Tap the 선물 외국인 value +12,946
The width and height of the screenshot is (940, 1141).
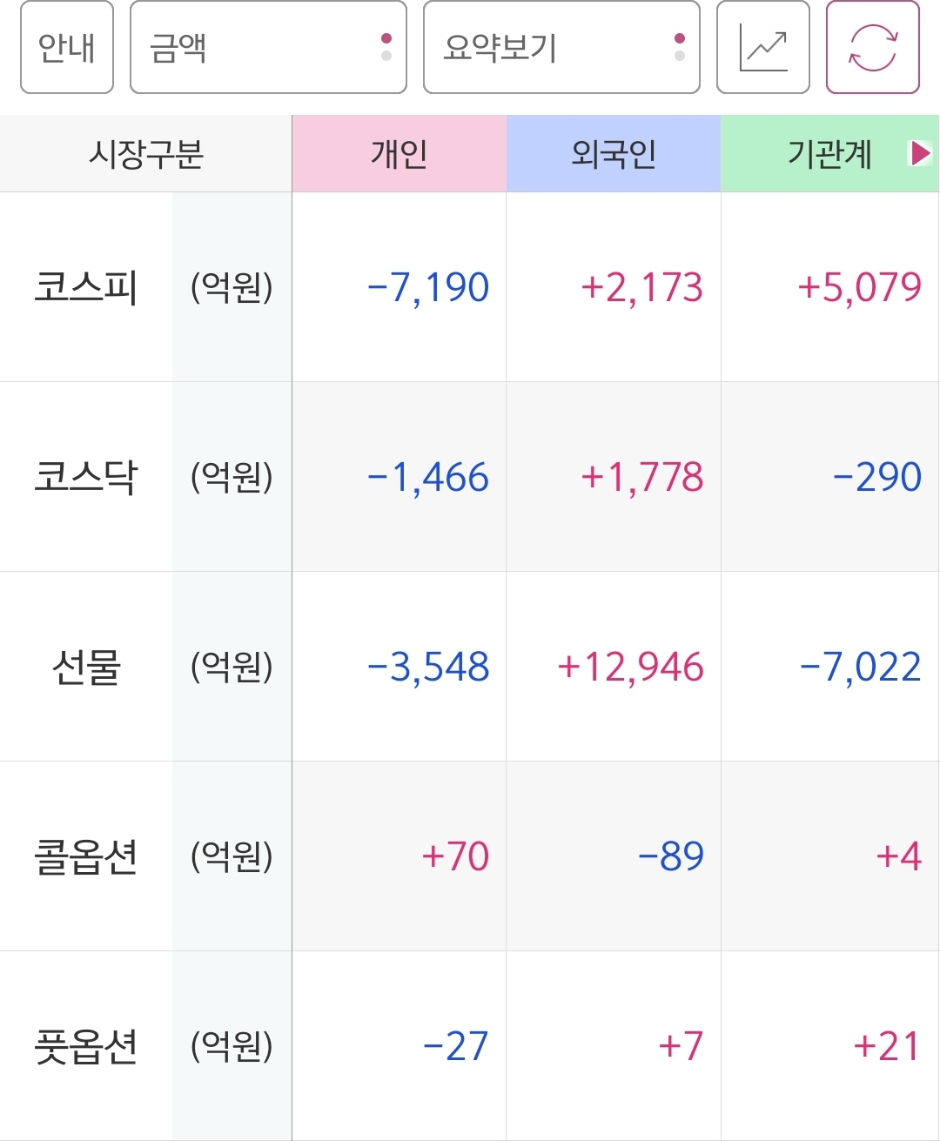[630, 667]
